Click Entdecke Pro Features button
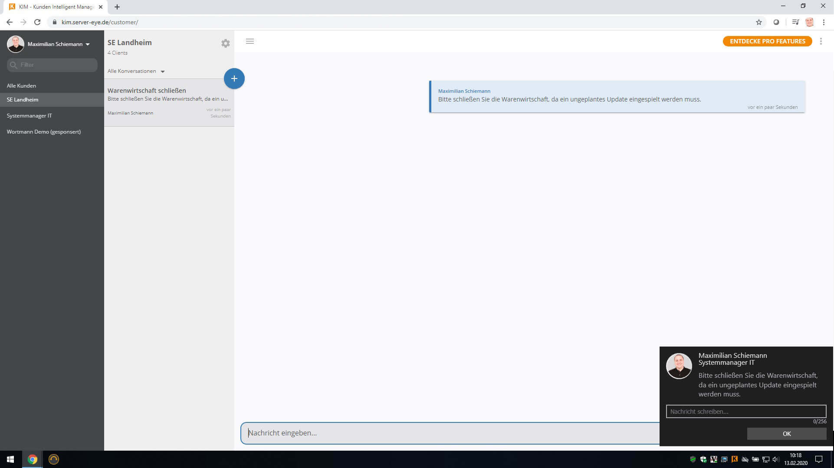This screenshot has height=468, width=834. [767, 41]
